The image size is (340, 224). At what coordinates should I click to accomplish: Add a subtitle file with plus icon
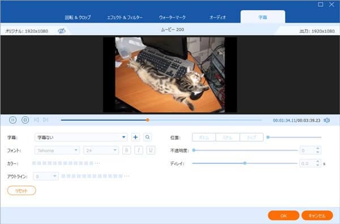135,137
